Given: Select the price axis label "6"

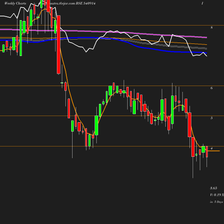Looking at the screenshot, I should [211, 88].
